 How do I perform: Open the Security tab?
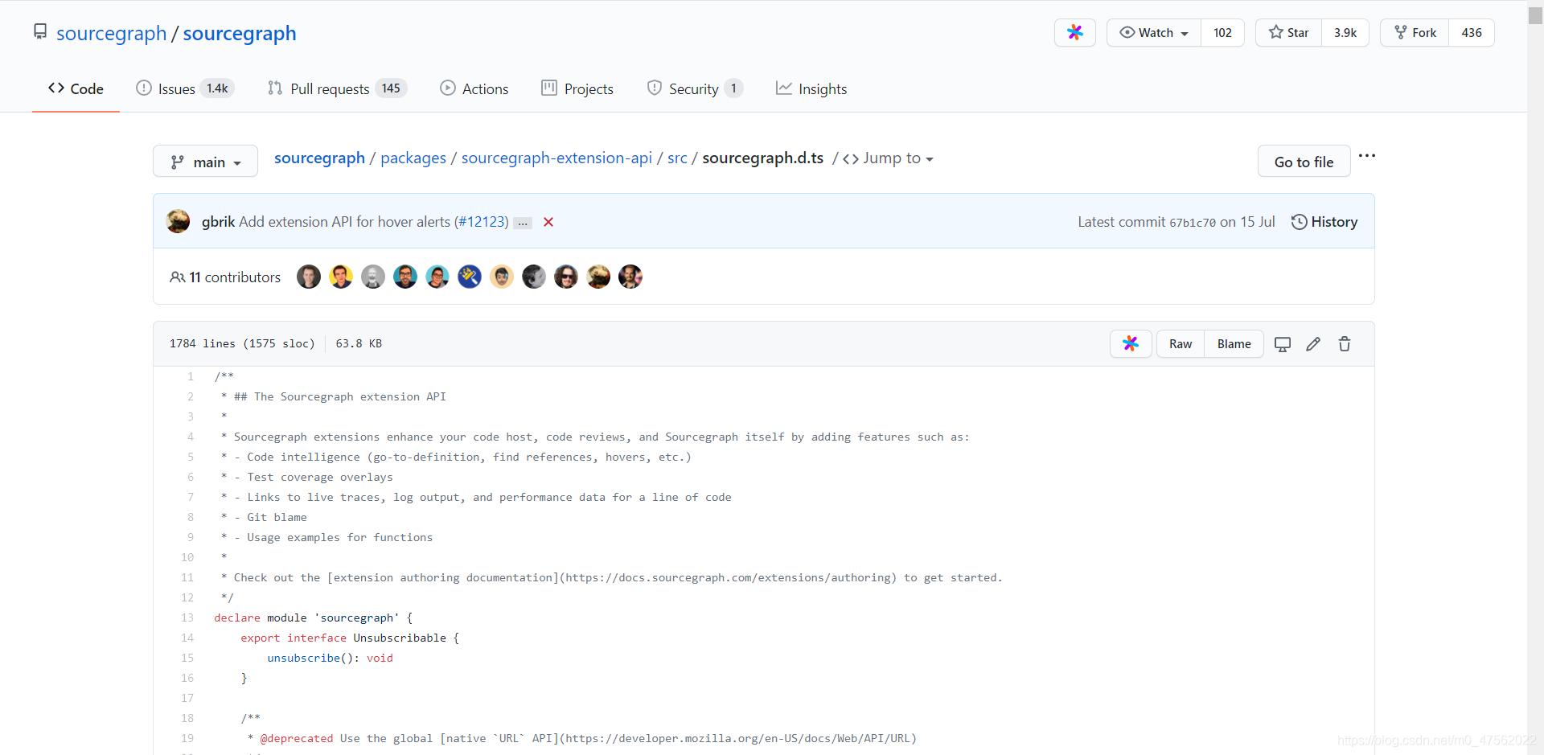click(x=694, y=88)
